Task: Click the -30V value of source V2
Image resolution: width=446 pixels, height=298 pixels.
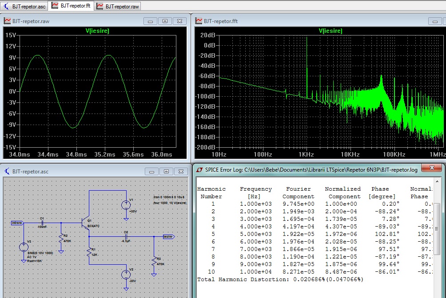Action: (133, 281)
